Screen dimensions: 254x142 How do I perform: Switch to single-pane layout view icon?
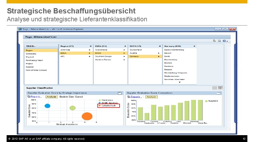click(215, 88)
